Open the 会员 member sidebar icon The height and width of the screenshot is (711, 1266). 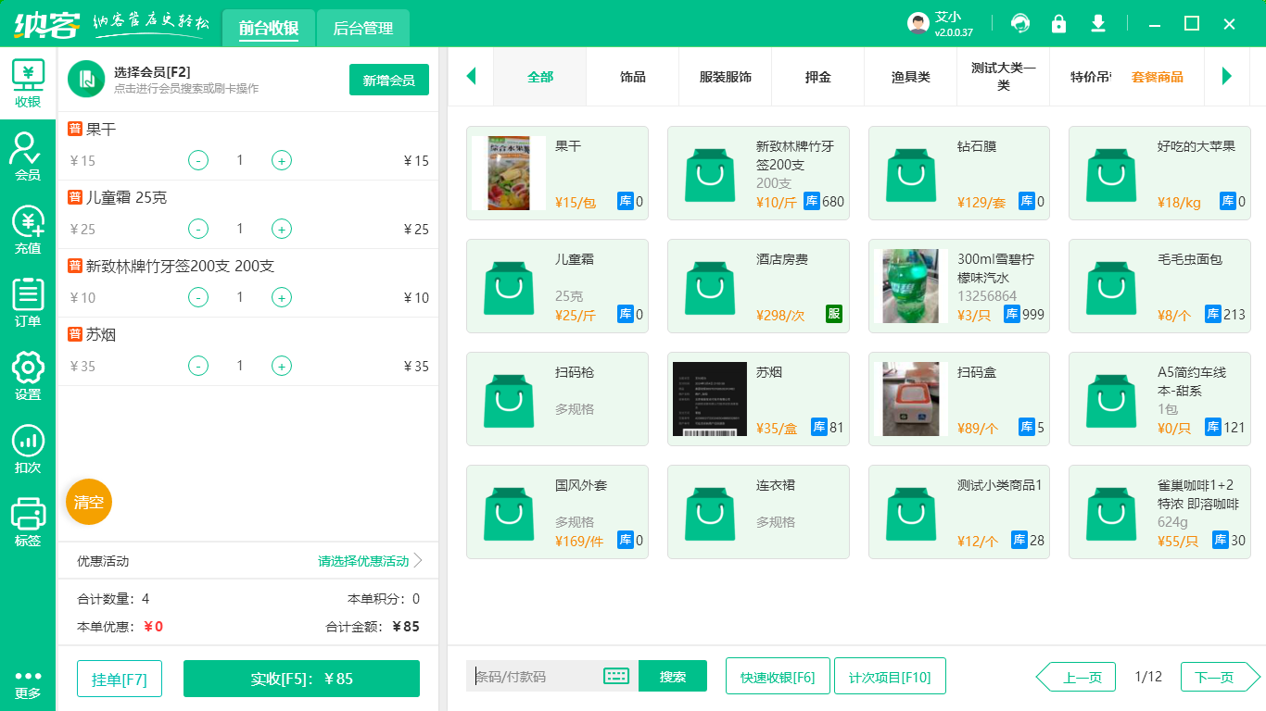click(27, 155)
